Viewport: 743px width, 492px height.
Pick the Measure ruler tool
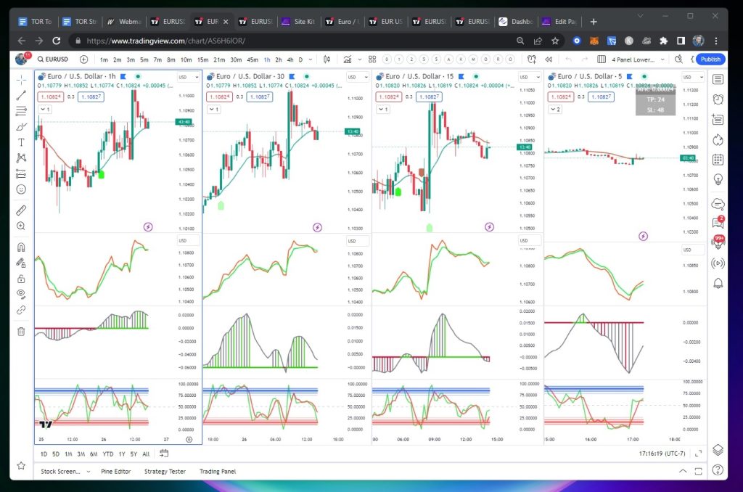click(x=21, y=210)
